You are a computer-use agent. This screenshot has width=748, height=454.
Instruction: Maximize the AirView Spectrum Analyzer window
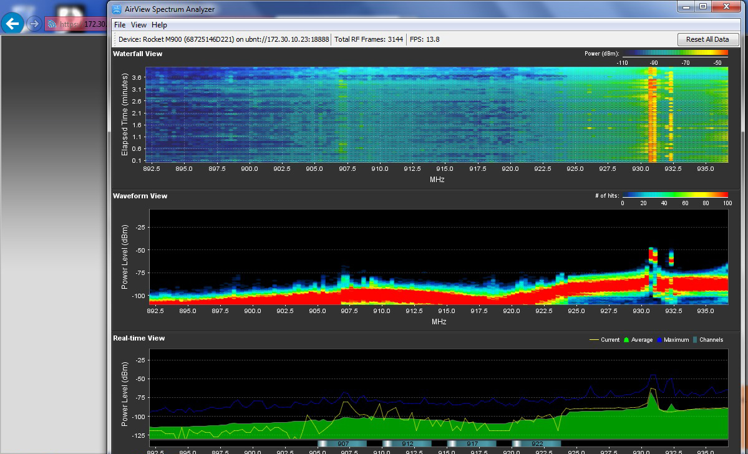pos(703,6)
